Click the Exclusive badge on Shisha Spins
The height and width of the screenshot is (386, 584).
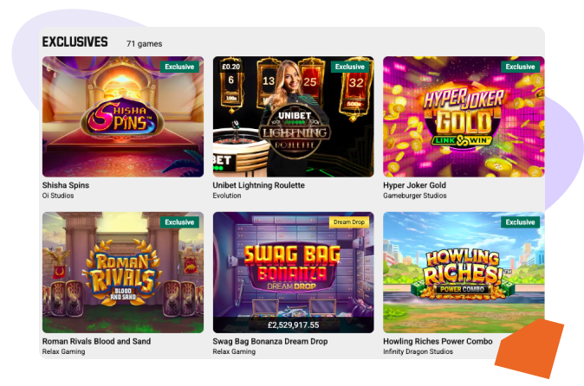coord(179,67)
